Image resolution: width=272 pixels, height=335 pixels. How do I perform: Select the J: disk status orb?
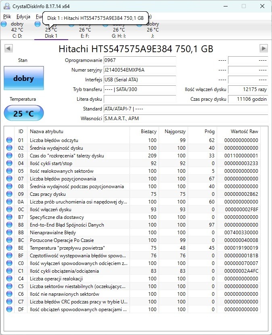coord(140,24)
